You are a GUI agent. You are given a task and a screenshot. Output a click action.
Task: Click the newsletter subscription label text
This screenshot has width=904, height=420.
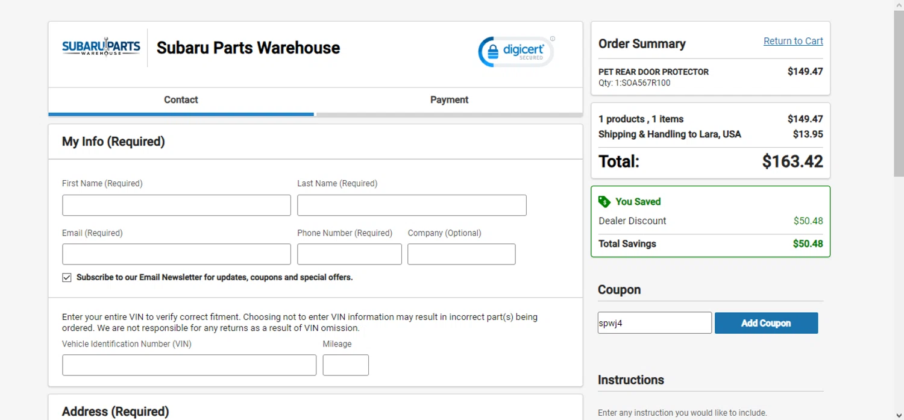(x=215, y=278)
